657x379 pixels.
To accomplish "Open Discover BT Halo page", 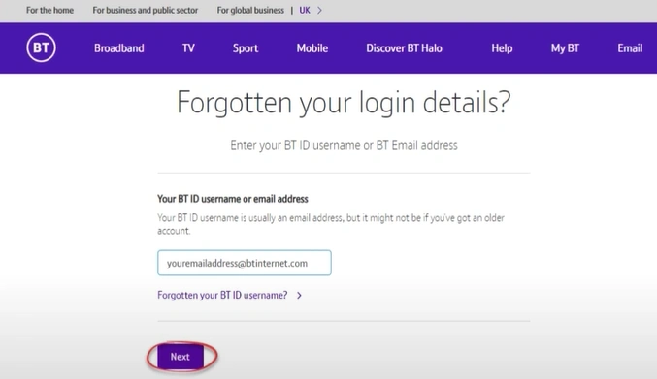I will pos(404,48).
